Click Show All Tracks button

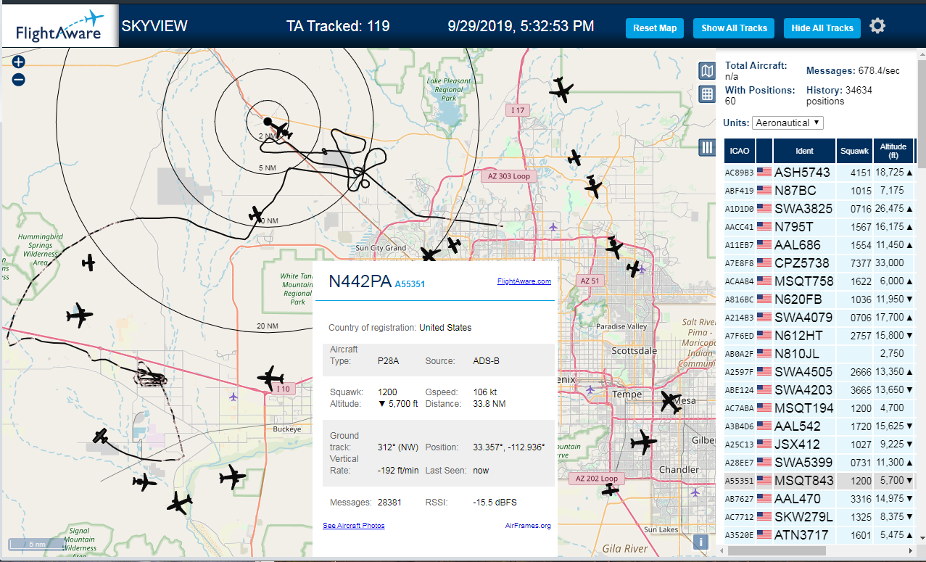(x=734, y=28)
